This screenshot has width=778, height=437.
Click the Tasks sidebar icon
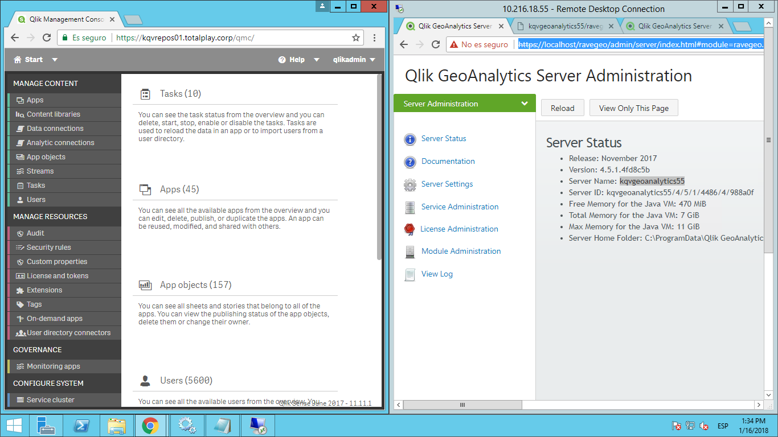(20, 185)
